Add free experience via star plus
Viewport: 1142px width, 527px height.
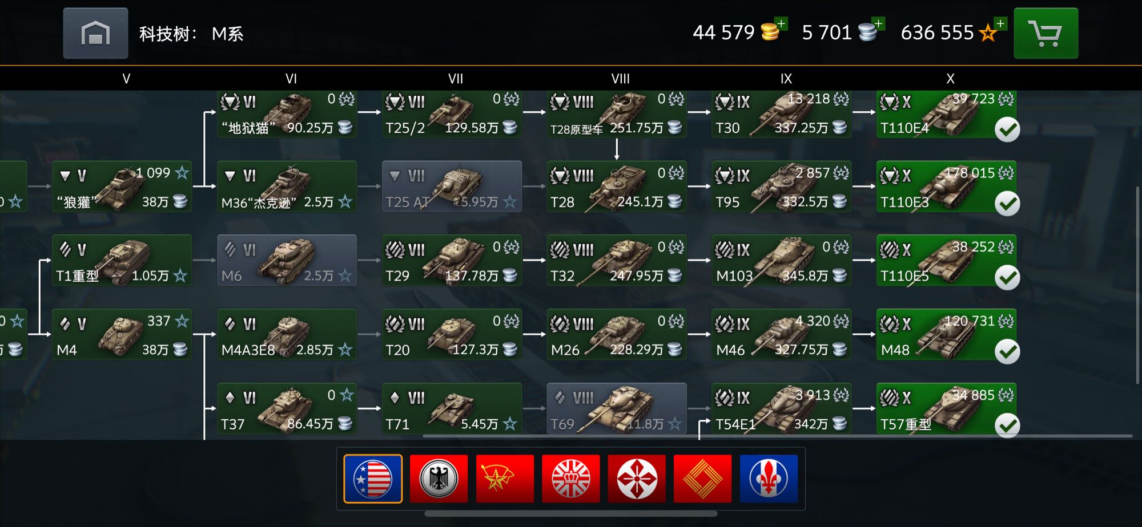pos(1000,23)
